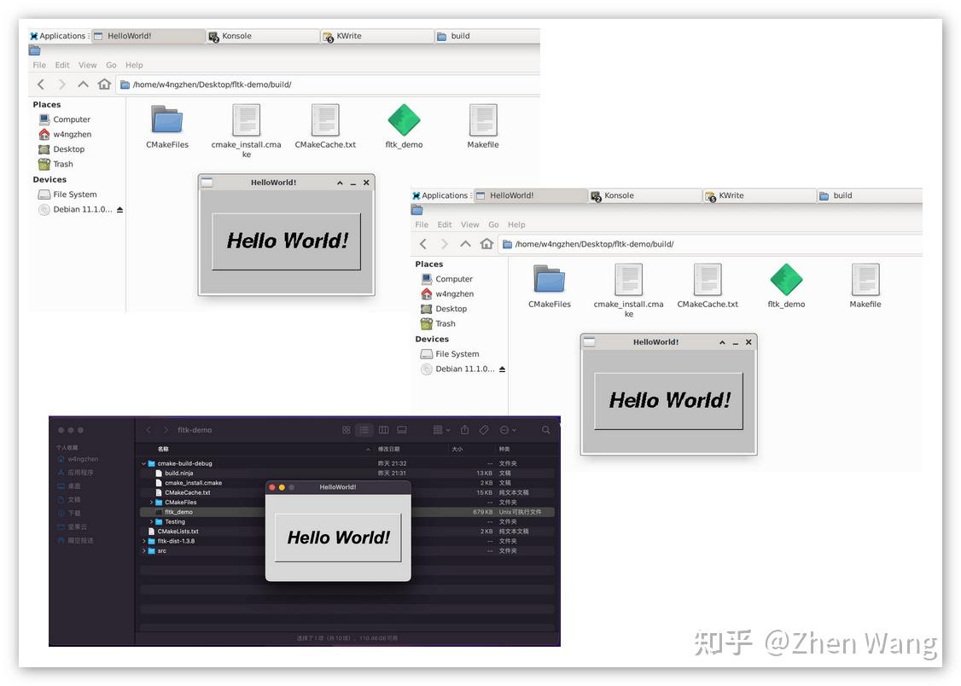Image resolution: width=961 pixels, height=686 pixels.
Task: Collapse the cmake-build-debug folder chevron
Action: click(x=143, y=463)
